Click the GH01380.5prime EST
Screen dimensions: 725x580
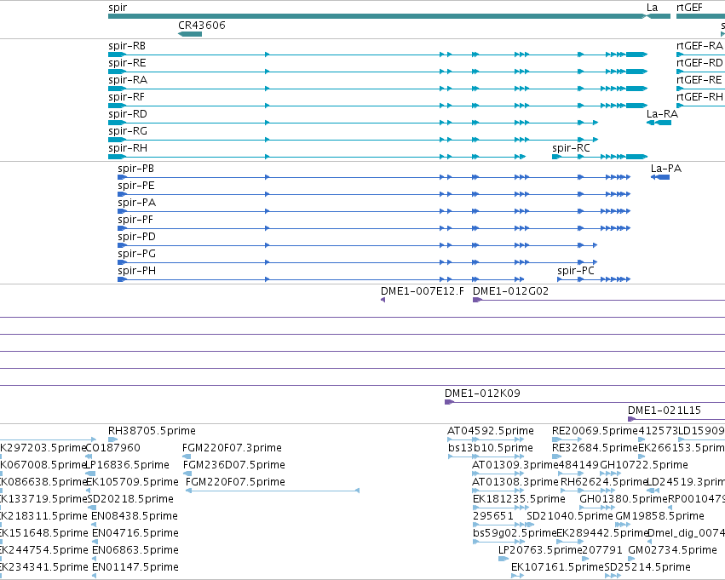pyautogui.click(x=597, y=508)
